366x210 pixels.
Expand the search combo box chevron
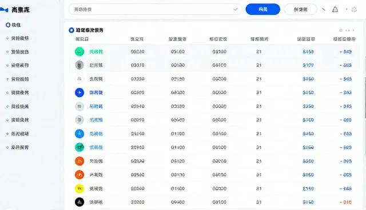235,9
